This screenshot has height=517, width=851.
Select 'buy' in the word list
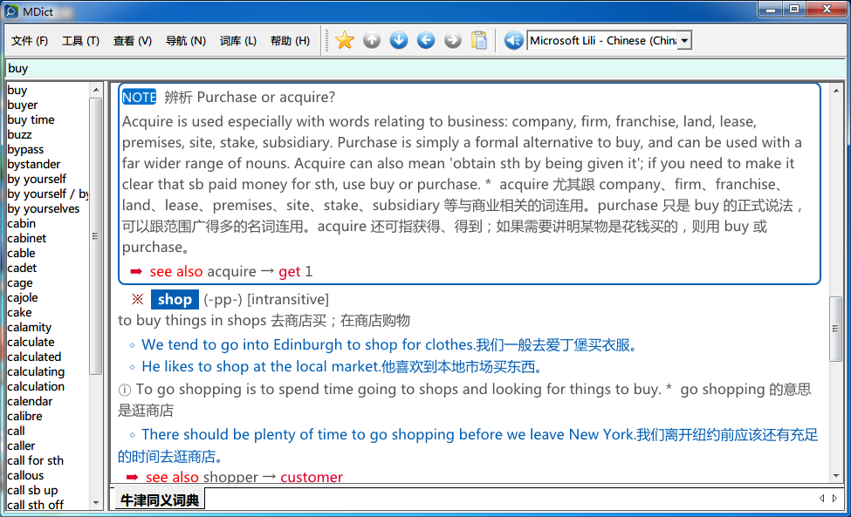coord(17,90)
